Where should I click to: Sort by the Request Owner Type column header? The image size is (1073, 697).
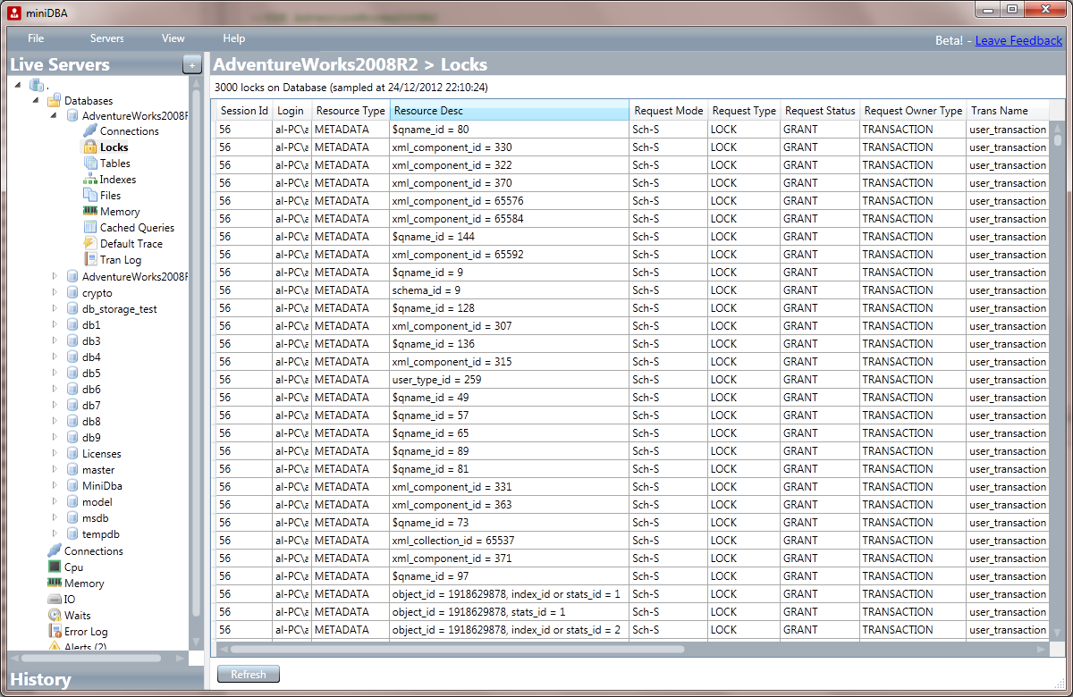pyautogui.click(x=913, y=111)
